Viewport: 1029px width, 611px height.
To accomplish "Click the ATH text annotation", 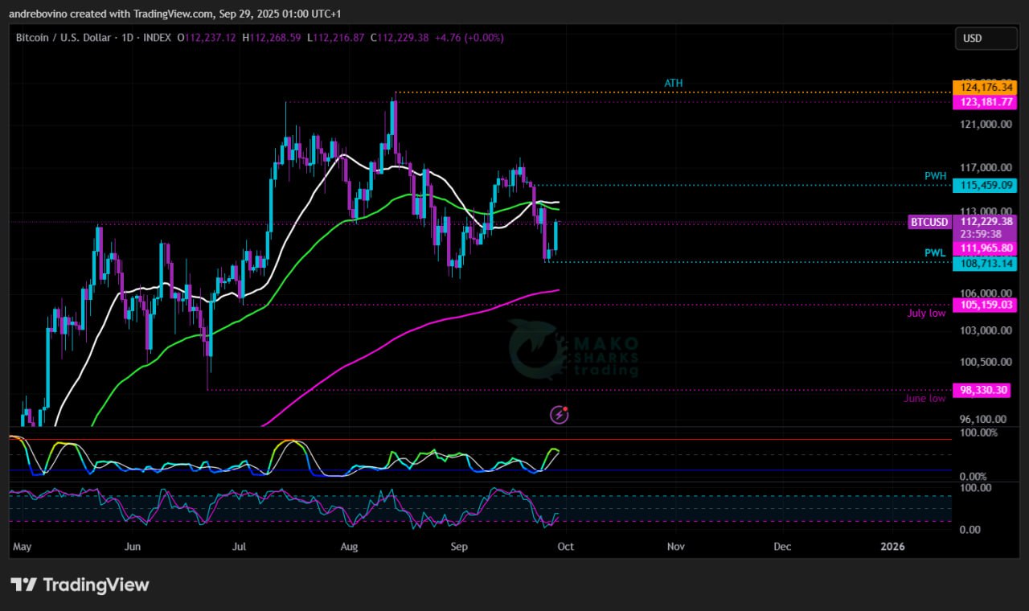I will 674,84.
